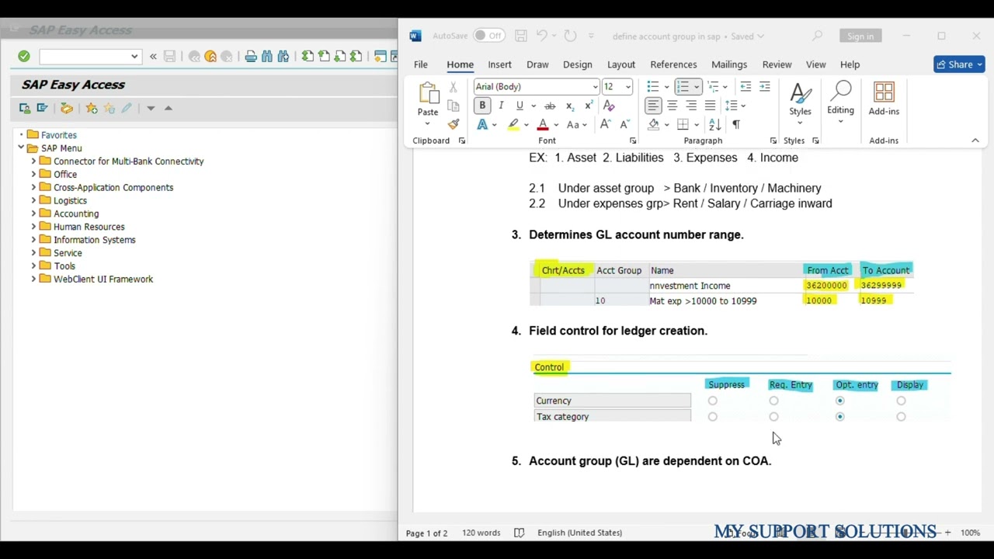Expand the Accounting folder in SAP Menu

coord(33,214)
